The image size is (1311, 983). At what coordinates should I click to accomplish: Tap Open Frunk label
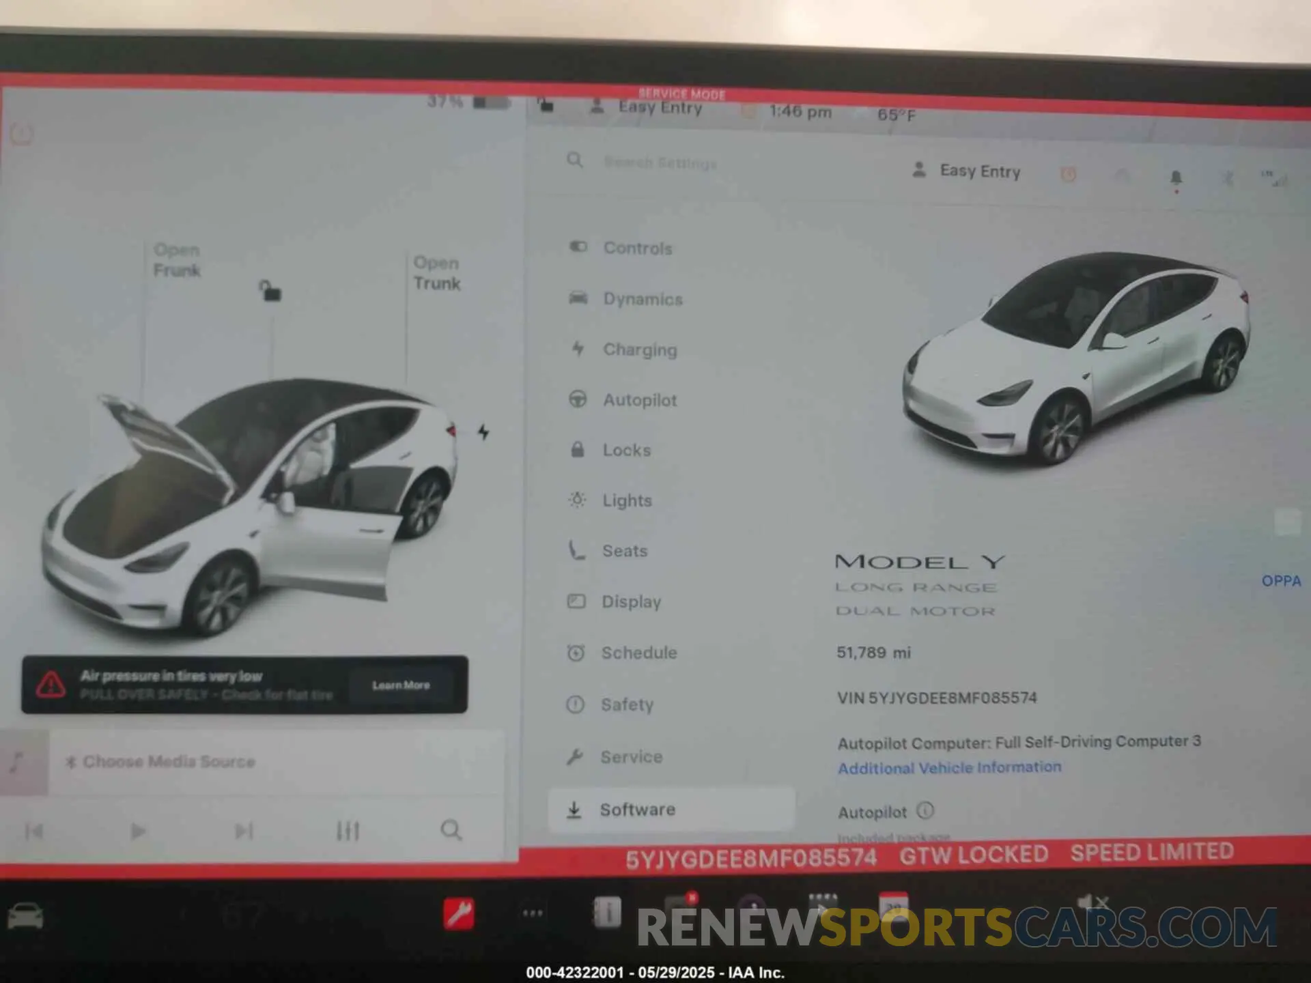[x=177, y=260]
